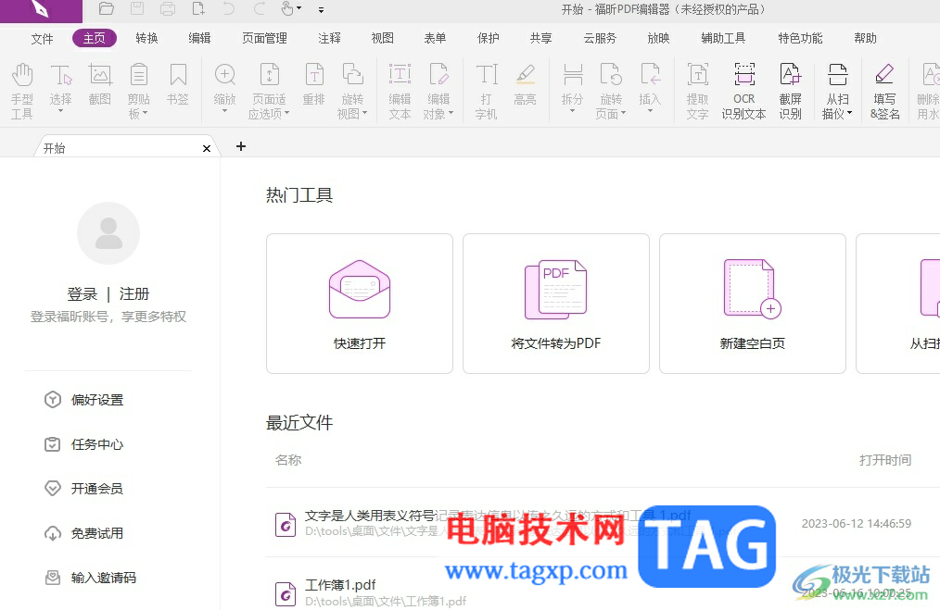Open the Clipboard (剪贴板) tool

pos(138,91)
